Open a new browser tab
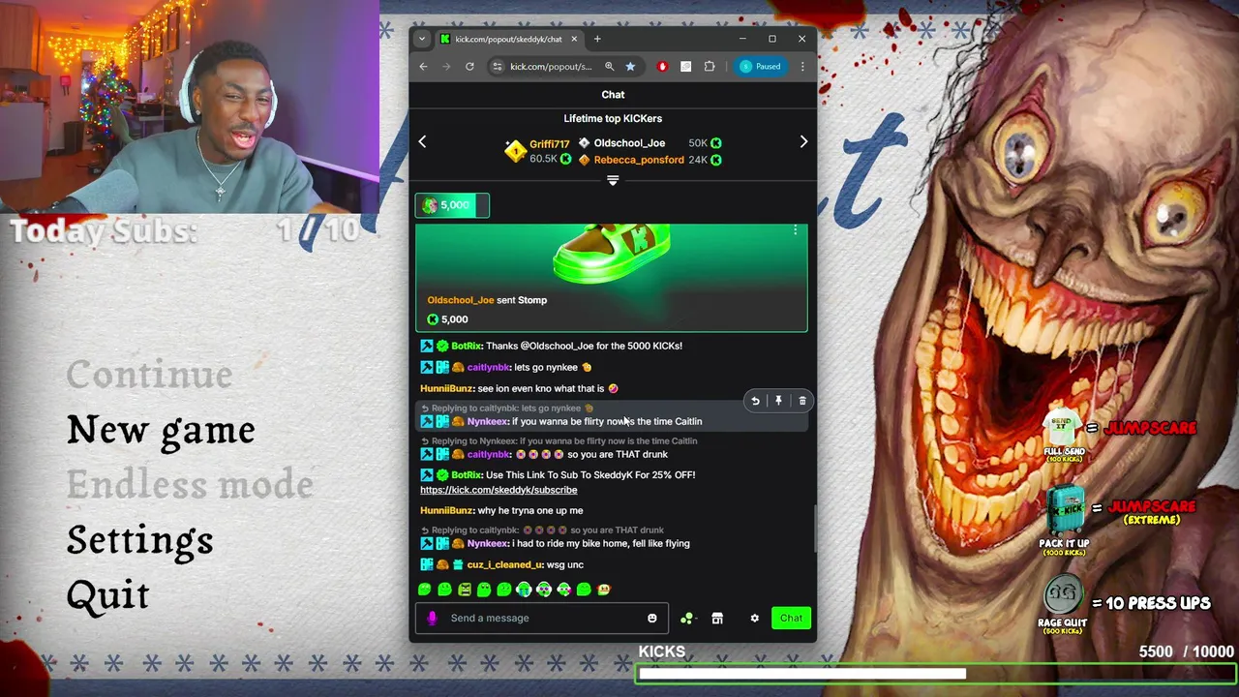 click(x=597, y=39)
